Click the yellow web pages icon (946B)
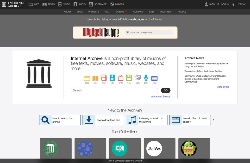The image size is (250, 163). pos(87,78)
